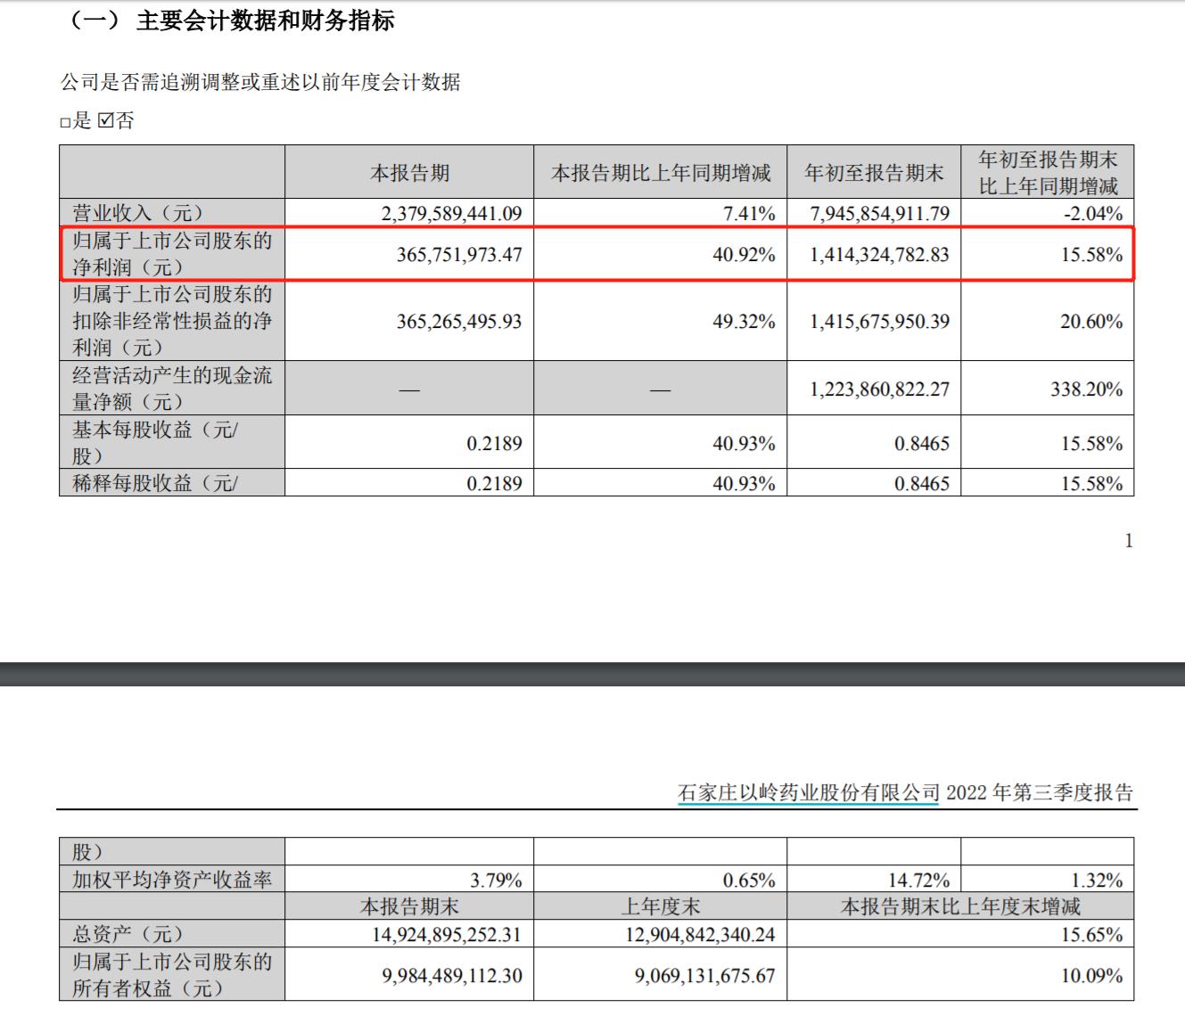Click the 上年度末 column header
1185x1016 pixels.
point(661,907)
